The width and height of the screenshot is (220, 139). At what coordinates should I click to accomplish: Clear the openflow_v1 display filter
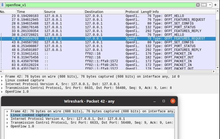point(198,5)
